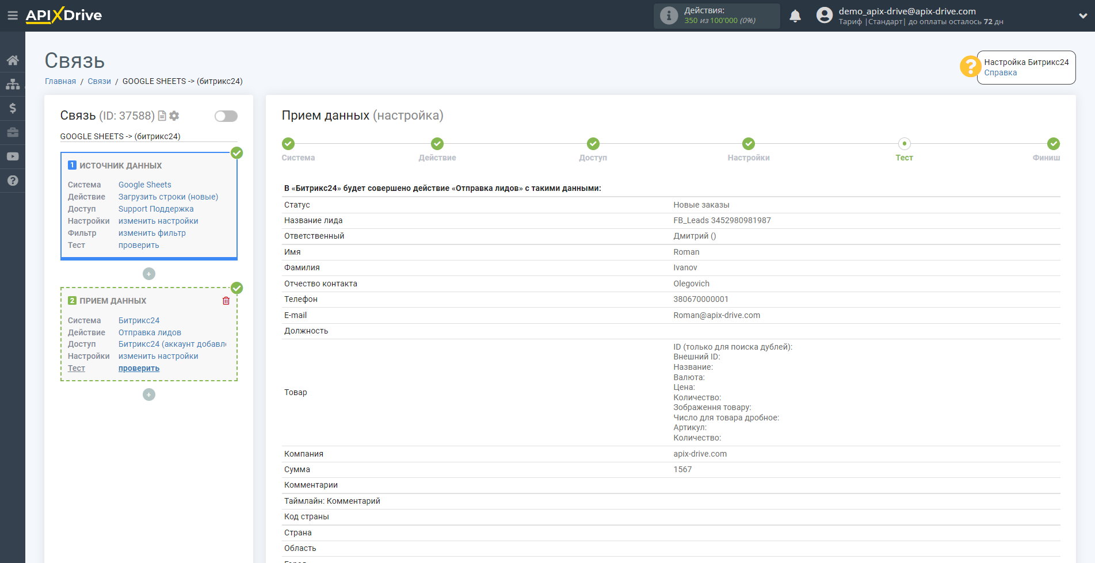
Task: Open the home icon in sidebar
Action: (x=13, y=60)
